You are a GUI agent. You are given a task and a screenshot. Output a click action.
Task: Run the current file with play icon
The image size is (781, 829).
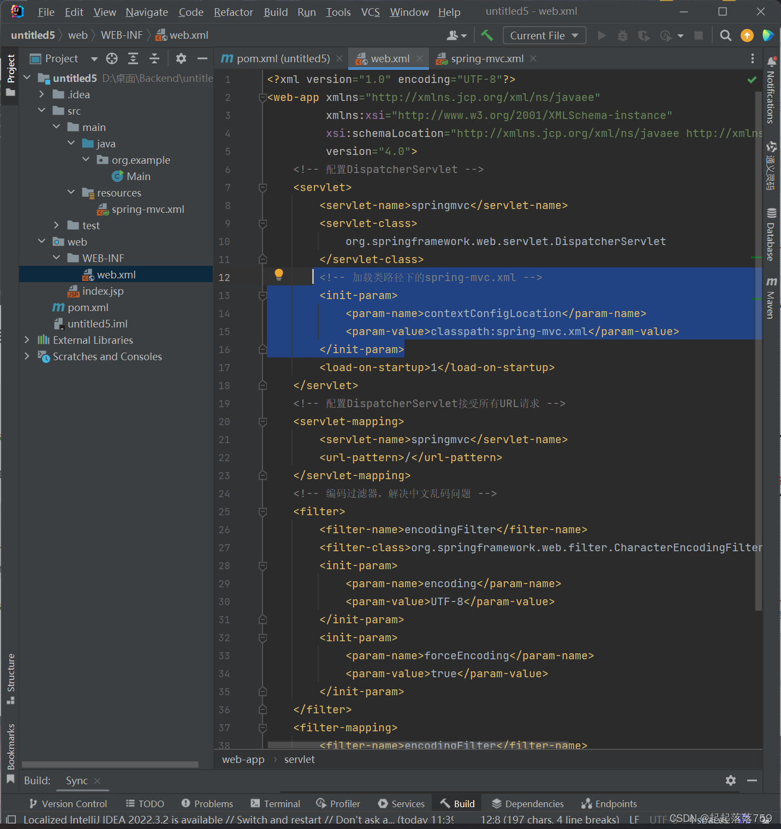(602, 35)
